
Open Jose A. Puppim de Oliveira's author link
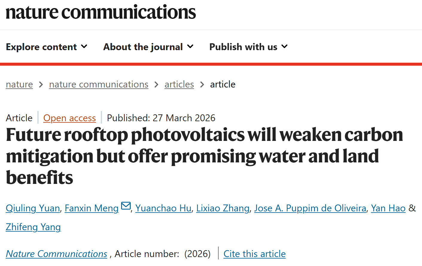point(310,208)
